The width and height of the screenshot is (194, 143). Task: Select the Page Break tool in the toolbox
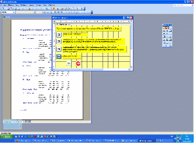click(164, 43)
